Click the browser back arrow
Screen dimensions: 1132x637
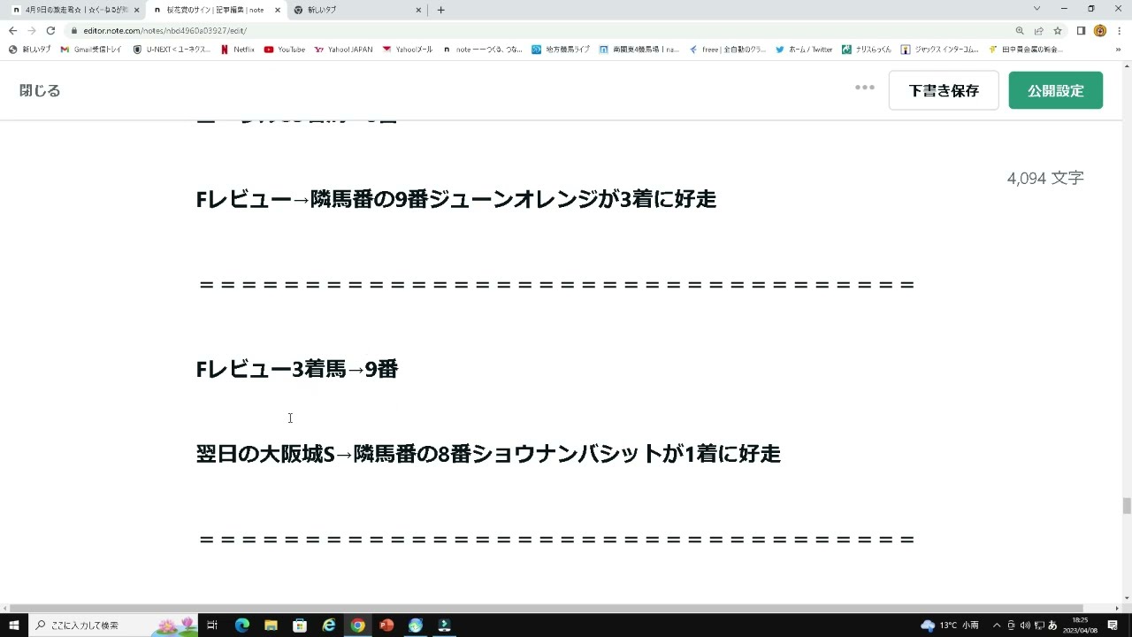[x=12, y=30]
